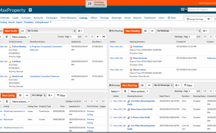Open the My All Showings selector
Viewport: 216px width, 133px height.
tap(163, 85)
